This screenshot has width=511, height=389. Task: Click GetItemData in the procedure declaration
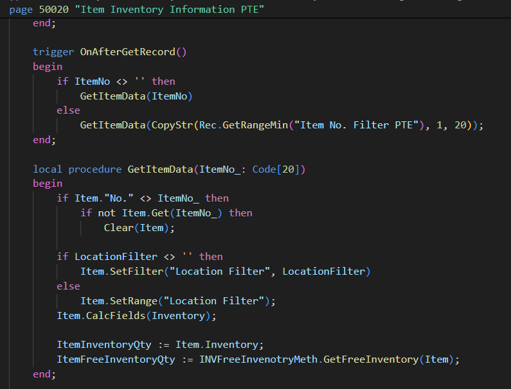pyautogui.click(x=160, y=169)
